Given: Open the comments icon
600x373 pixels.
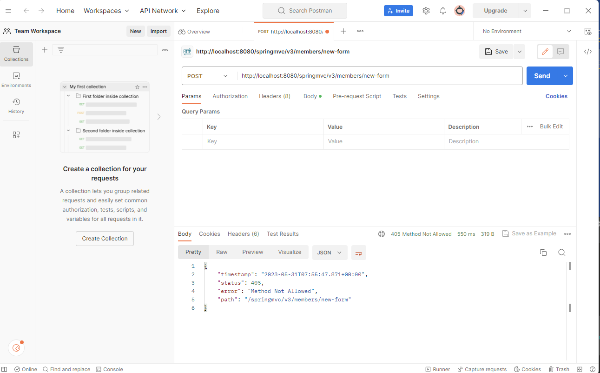Looking at the screenshot, I should tap(560, 52).
